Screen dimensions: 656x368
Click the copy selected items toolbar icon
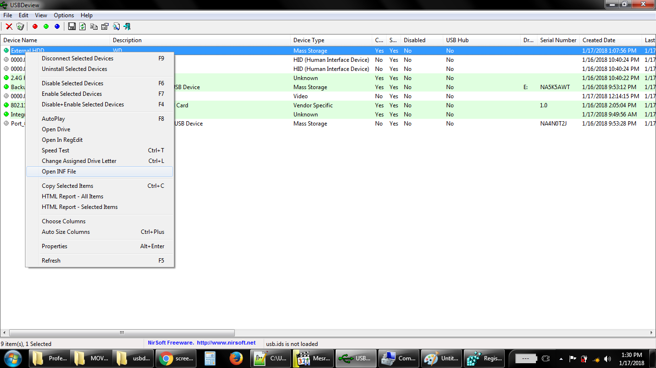pyautogui.click(x=94, y=26)
